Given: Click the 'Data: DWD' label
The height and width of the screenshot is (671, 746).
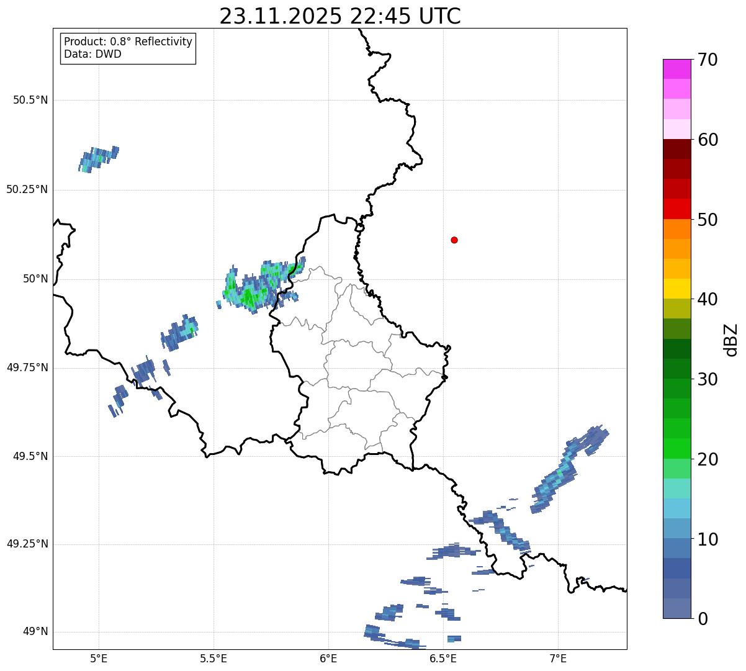Looking at the screenshot, I should pyautogui.click(x=92, y=54).
